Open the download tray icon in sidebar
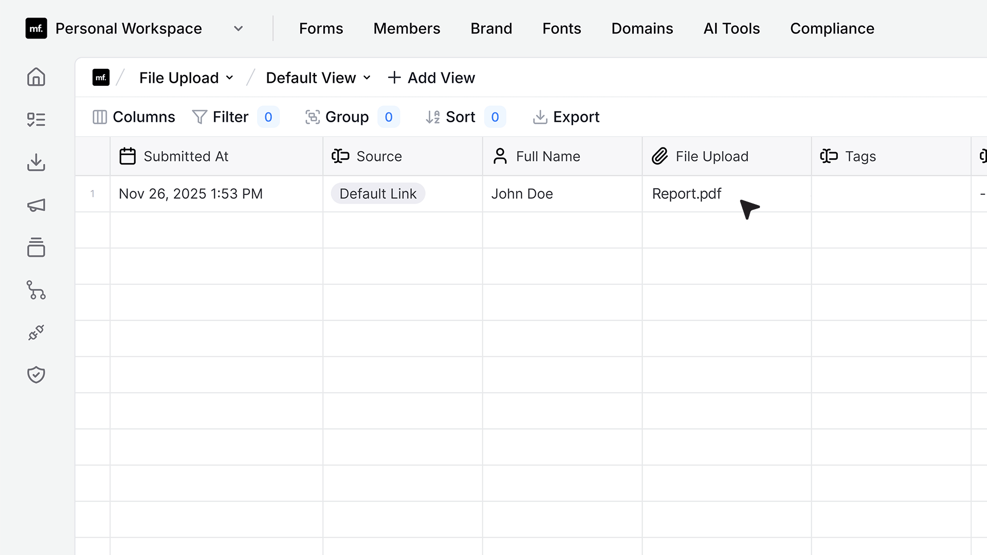This screenshot has height=555, width=987. [x=36, y=162]
